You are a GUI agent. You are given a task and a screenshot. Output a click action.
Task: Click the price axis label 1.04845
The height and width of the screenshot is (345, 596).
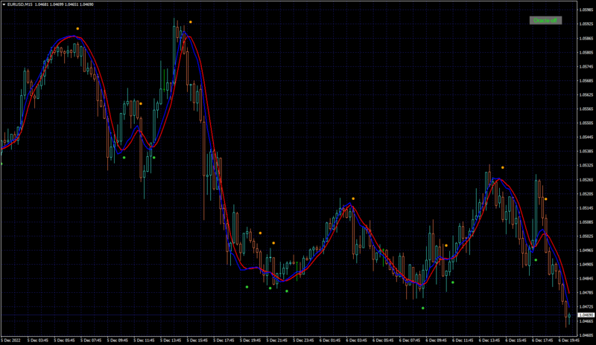point(586,279)
